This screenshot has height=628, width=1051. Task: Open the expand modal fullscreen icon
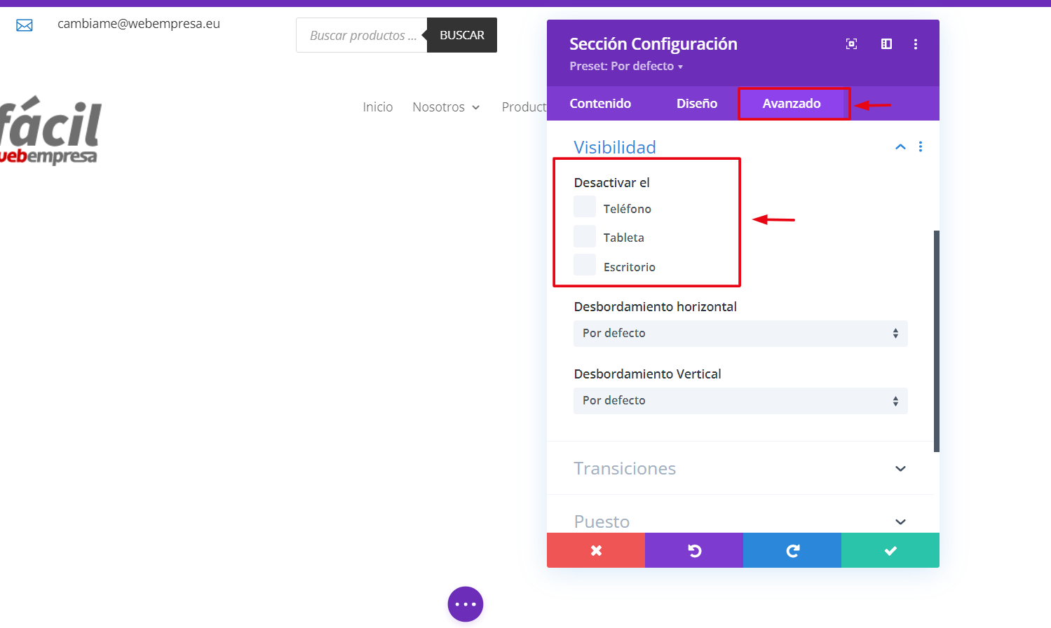[851, 44]
